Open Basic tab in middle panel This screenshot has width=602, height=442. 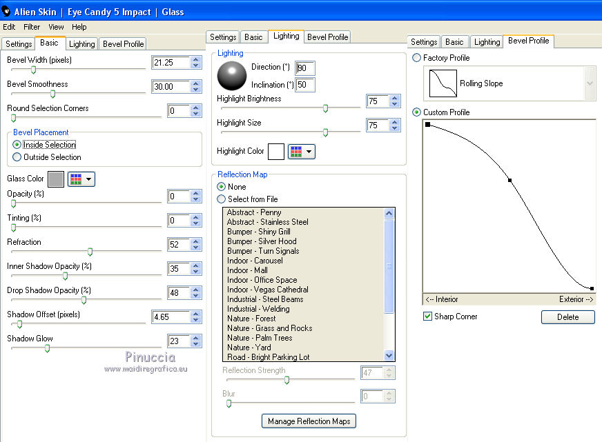point(253,37)
